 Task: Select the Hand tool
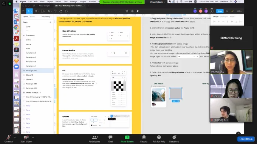coord(60,11)
